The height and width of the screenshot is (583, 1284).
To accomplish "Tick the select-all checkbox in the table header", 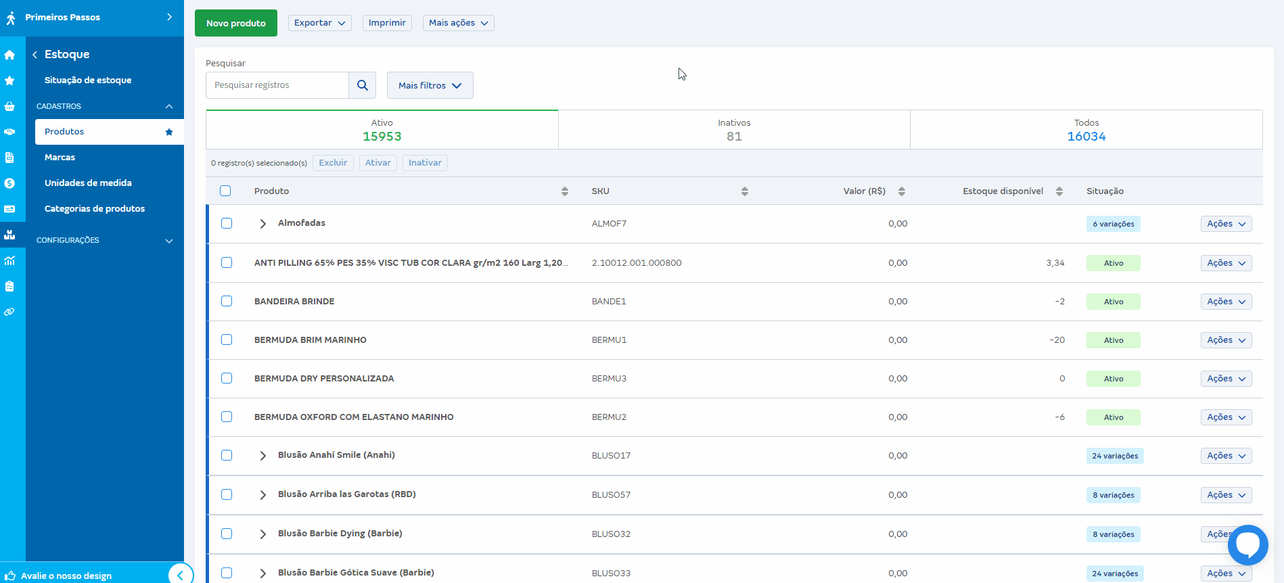I will [x=225, y=191].
